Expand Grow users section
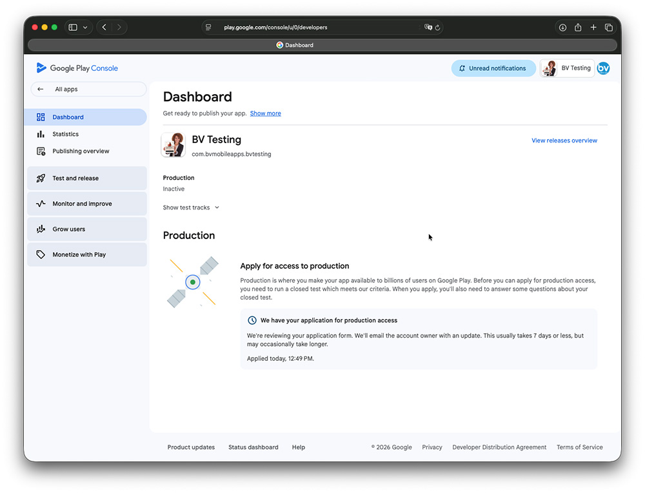The image size is (645, 493). 87,229
